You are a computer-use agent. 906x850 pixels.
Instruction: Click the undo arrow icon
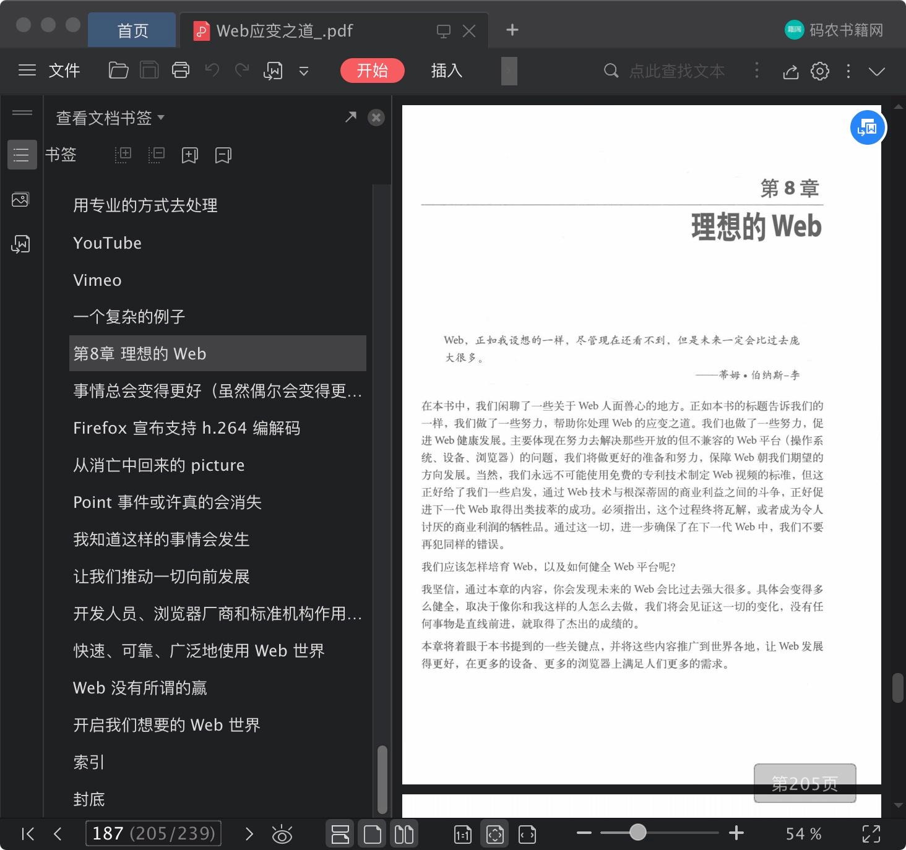212,71
